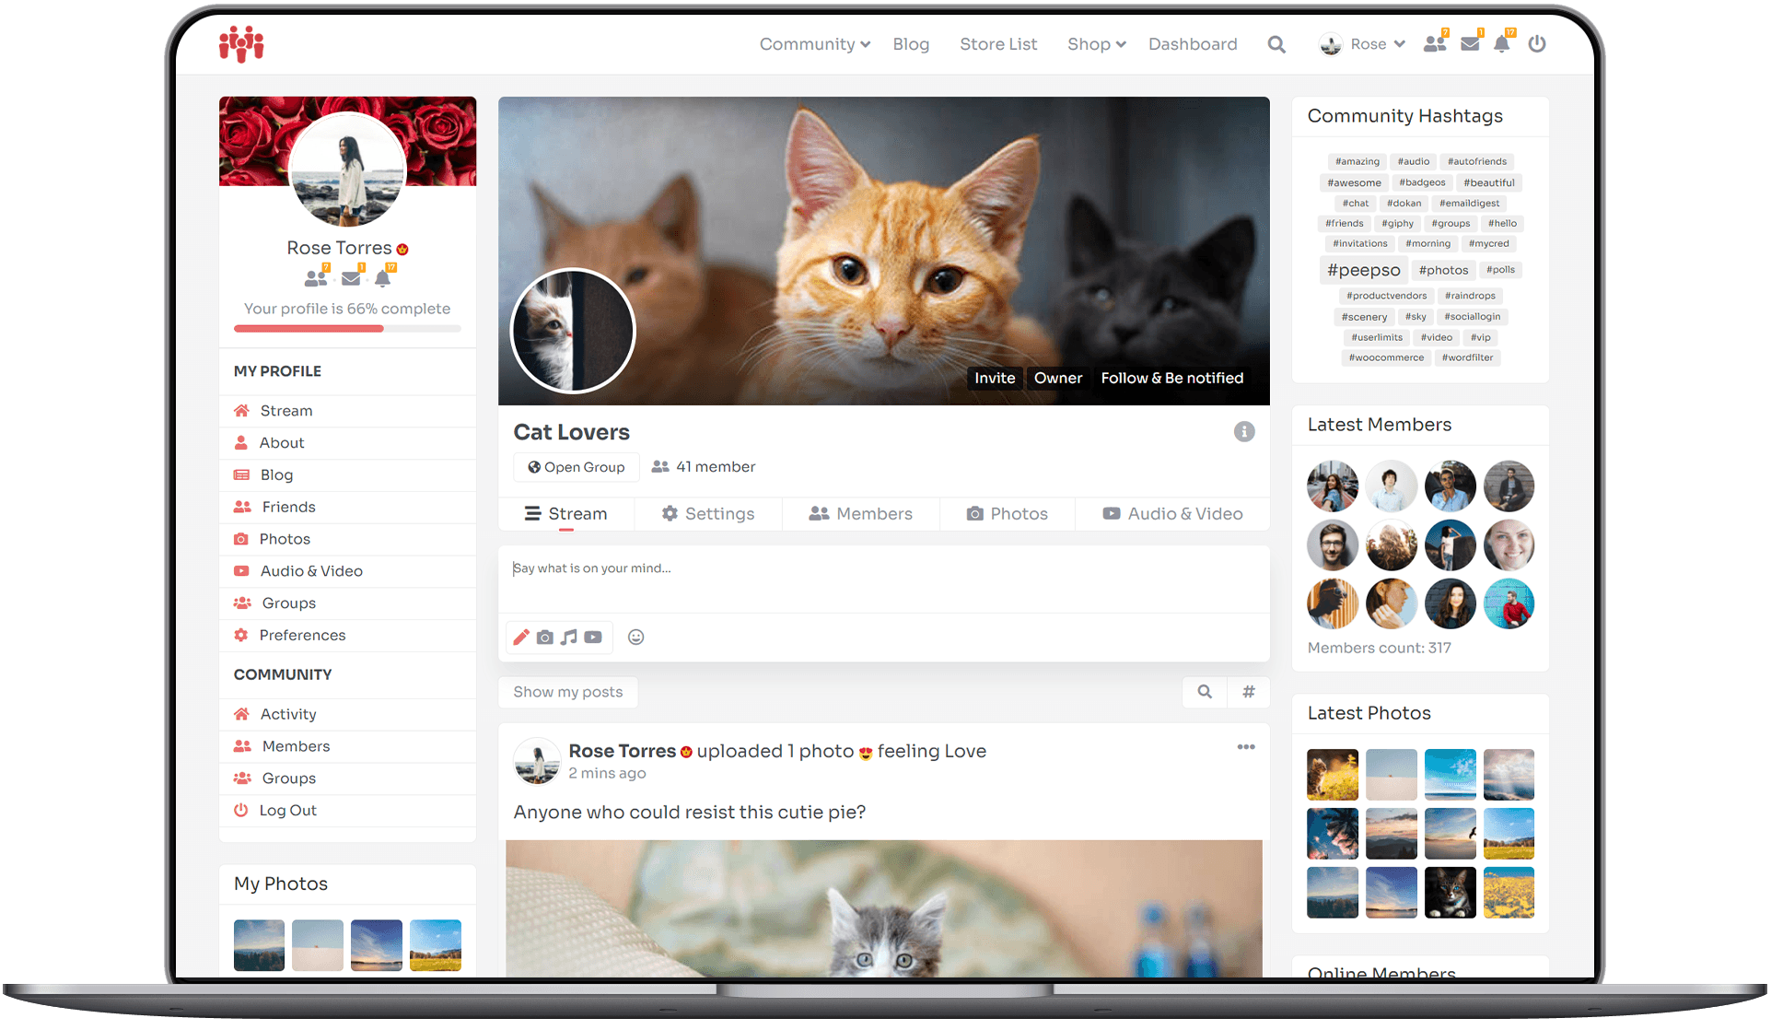This screenshot has height=1030, width=1771.
Task: Open the Blog top navigation item
Action: [x=911, y=44]
